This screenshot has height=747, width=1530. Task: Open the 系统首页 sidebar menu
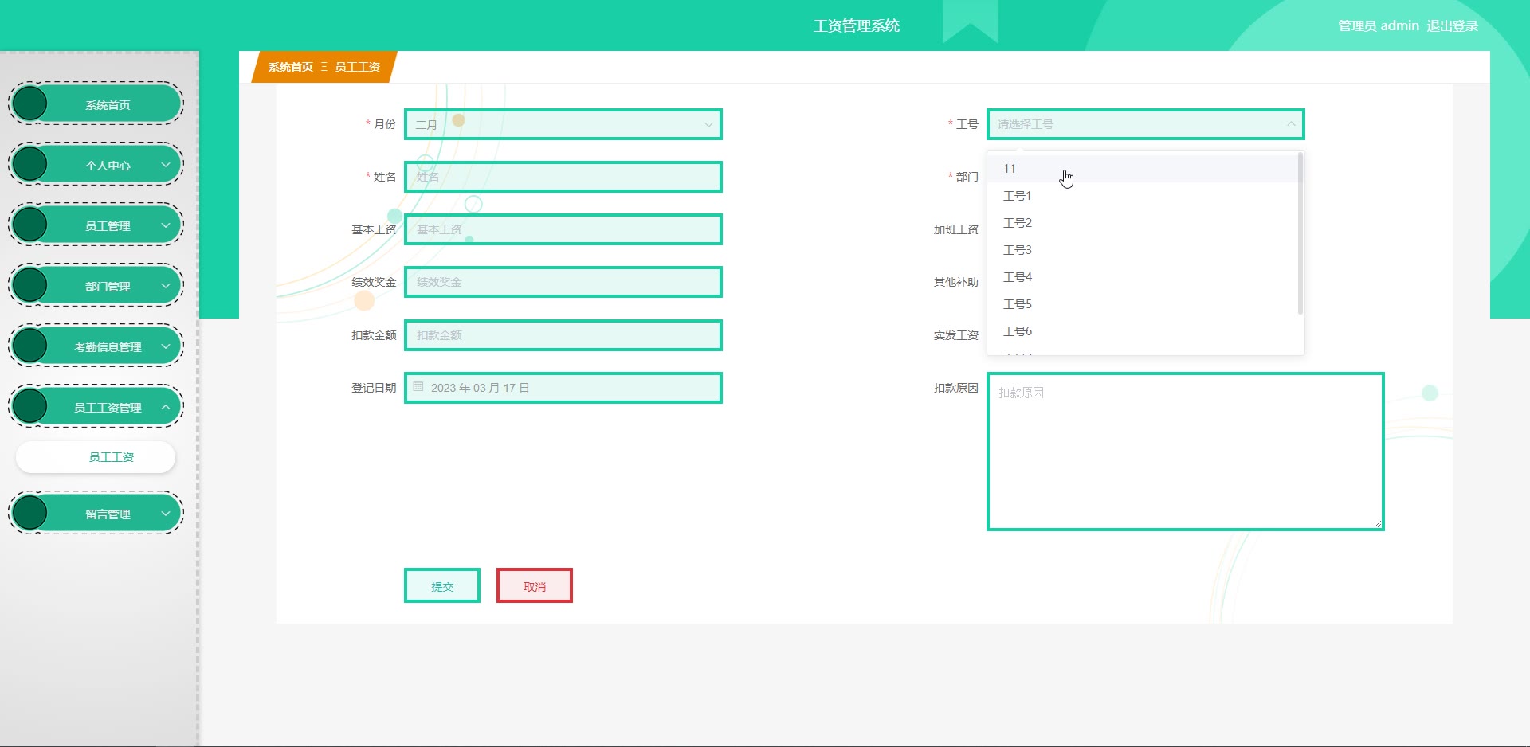point(96,104)
